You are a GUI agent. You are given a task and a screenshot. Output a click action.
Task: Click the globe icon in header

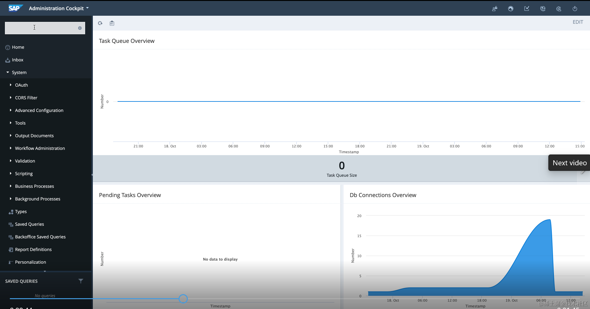543,9
